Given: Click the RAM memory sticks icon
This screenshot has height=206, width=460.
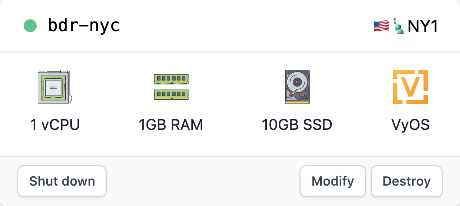Looking at the screenshot, I should tap(171, 87).
